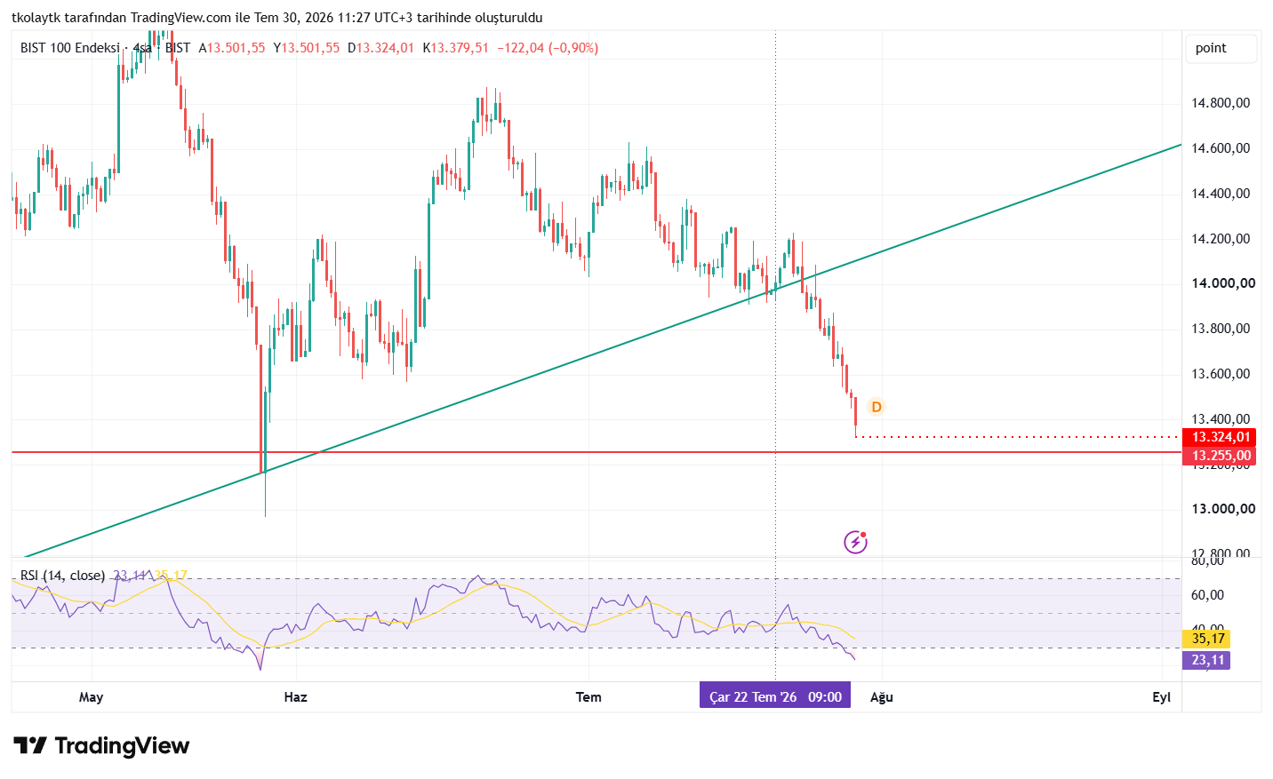Click the high value Y13.501,55
The image size is (1273, 779).
point(307,48)
